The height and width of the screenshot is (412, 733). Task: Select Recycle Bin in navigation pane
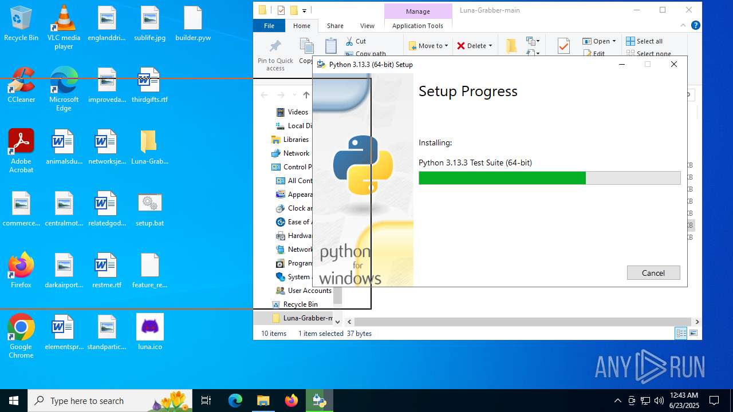pos(294,304)
